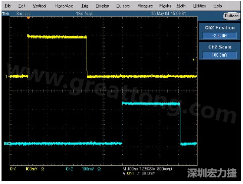The width and height of the screenshot is (243, 184).
Task: Open the Math menu
Action: tap(181, 6)
